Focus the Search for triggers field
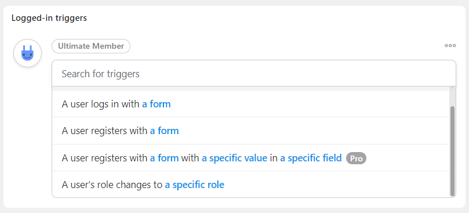This screenshot has height=213, width=469. tap(254, 73)
